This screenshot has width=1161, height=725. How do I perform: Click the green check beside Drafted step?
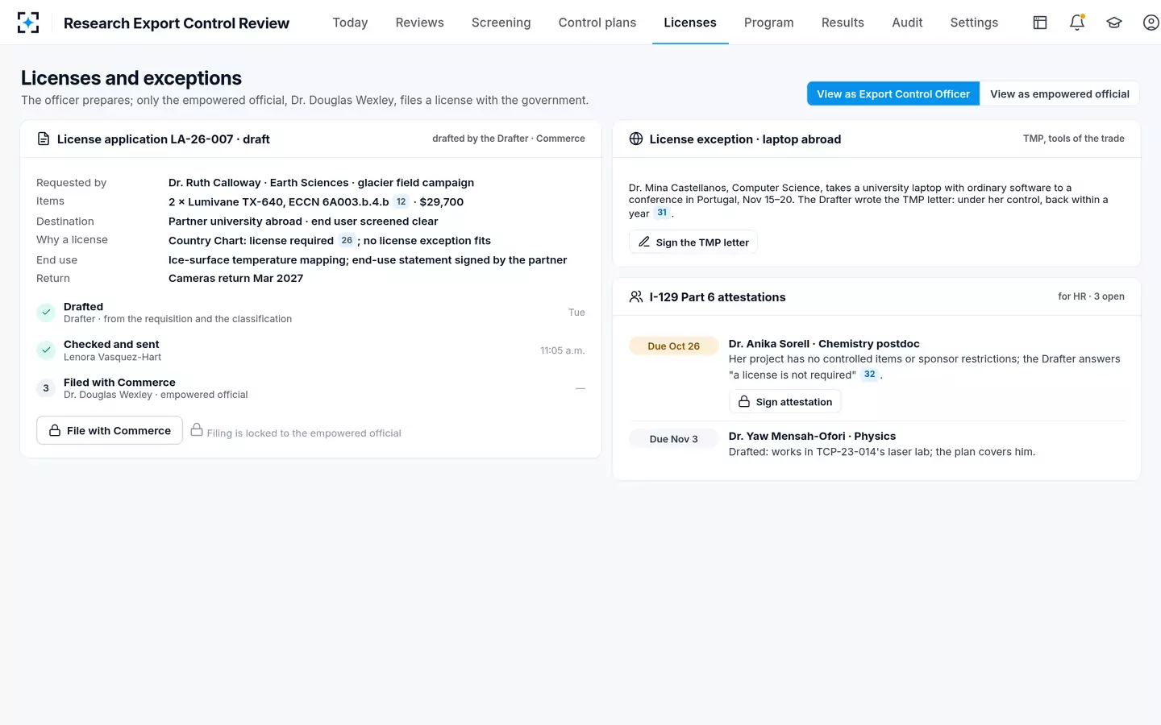coord(46,313)
